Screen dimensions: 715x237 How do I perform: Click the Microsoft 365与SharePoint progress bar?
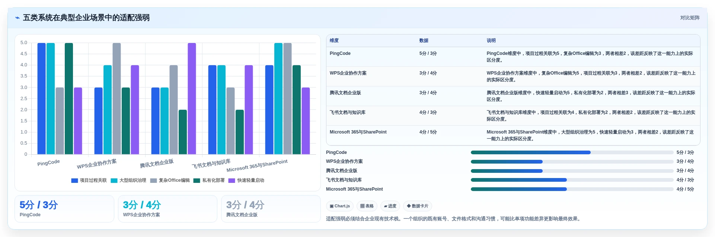click(572, 190)
